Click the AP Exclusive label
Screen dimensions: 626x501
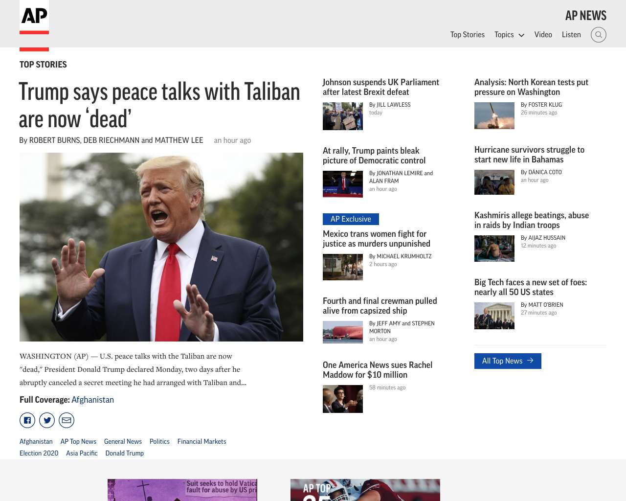coord(351,219)
